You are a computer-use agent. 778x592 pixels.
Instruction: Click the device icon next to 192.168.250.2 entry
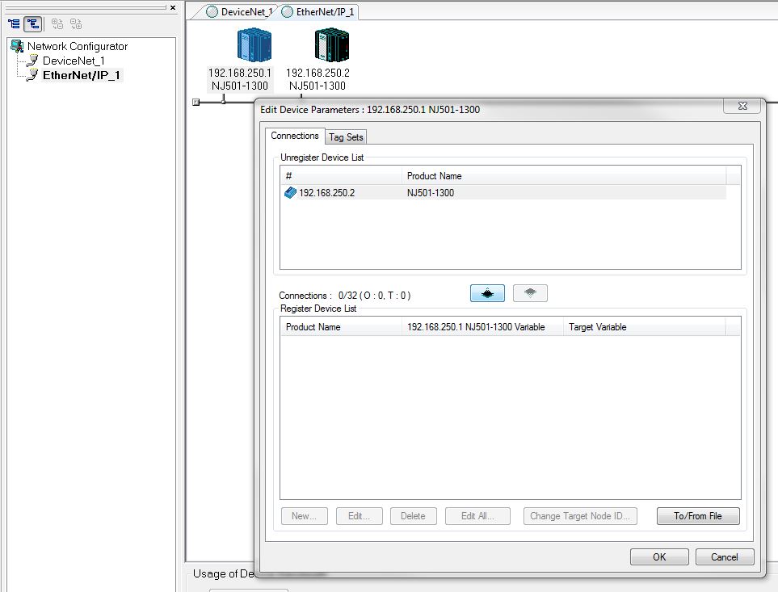290,192
